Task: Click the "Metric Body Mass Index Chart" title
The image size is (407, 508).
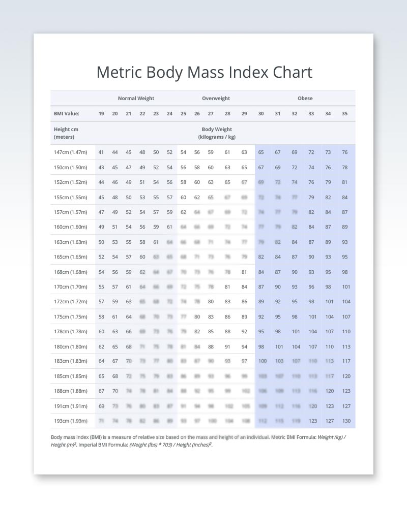Action: 204,72
